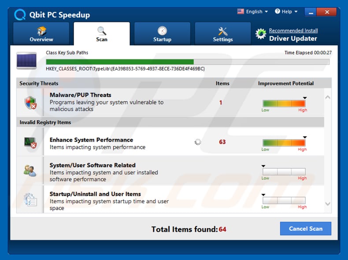Screen dimensions: 348x260
Task: Click the System/User Software Related users icon
Action: 30,171
